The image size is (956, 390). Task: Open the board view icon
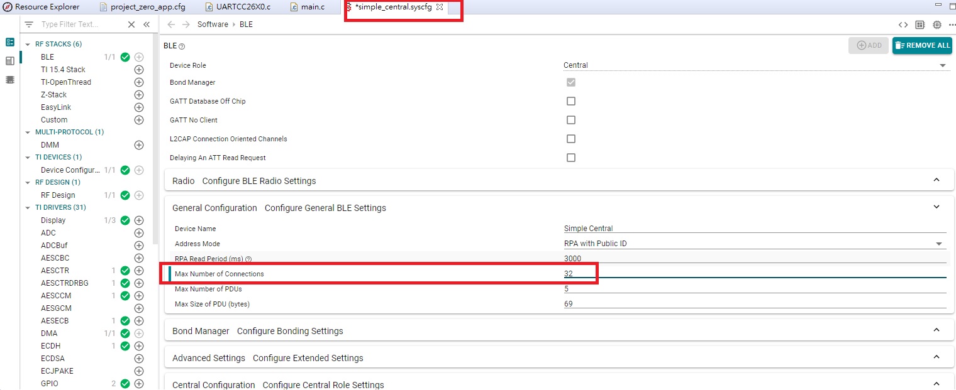920,24
